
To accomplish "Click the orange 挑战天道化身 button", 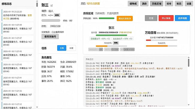I will click(125, 18).
